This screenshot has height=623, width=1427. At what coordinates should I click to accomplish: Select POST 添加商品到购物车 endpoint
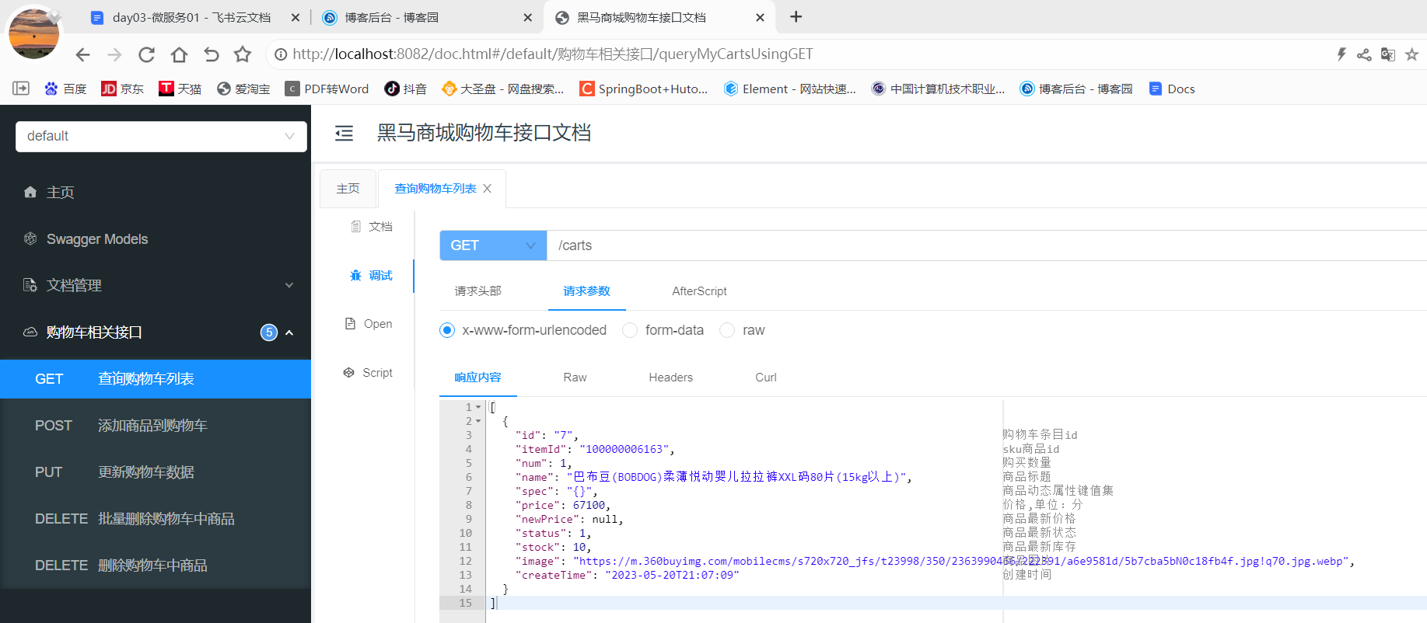(156, 426)
